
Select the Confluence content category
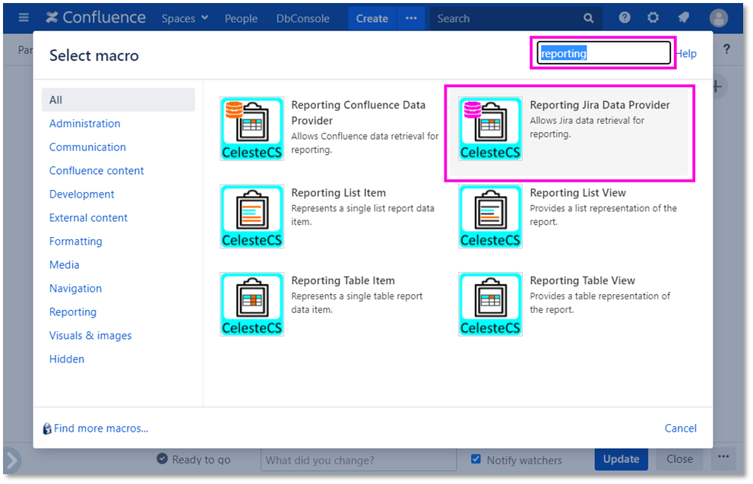click(x=96, y=170)
